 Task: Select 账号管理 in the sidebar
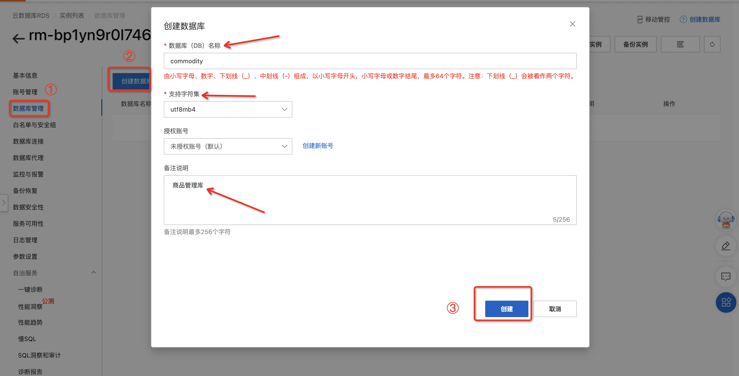pyautogui.click(x=25, y=92)
